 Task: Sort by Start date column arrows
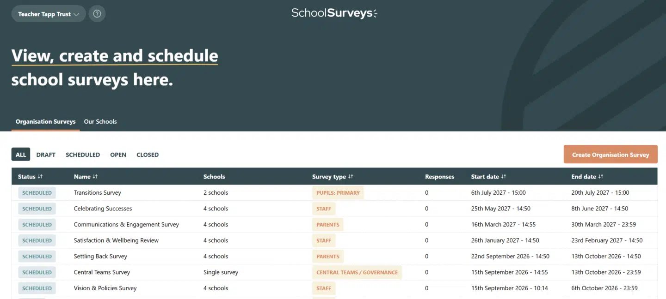pyautogui.click(x=504, y=177)
